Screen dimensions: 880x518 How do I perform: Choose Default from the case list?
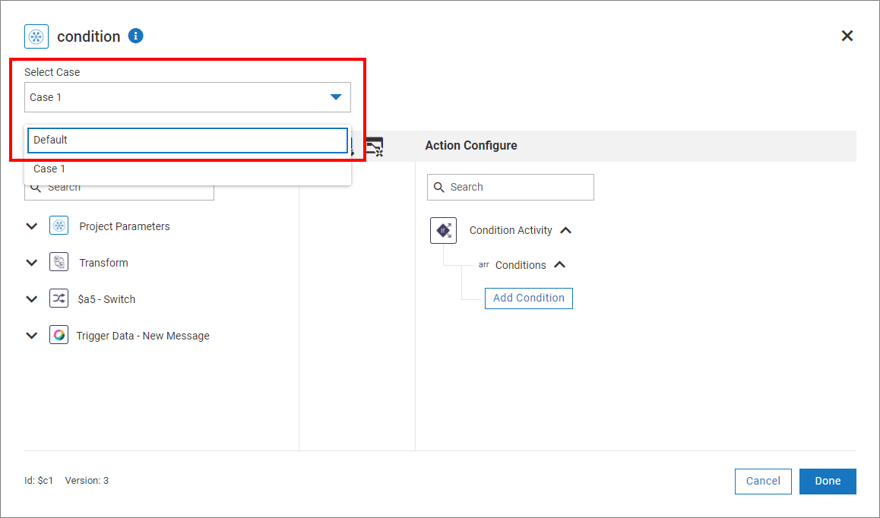pyautogui.click(x=188, y=141)
